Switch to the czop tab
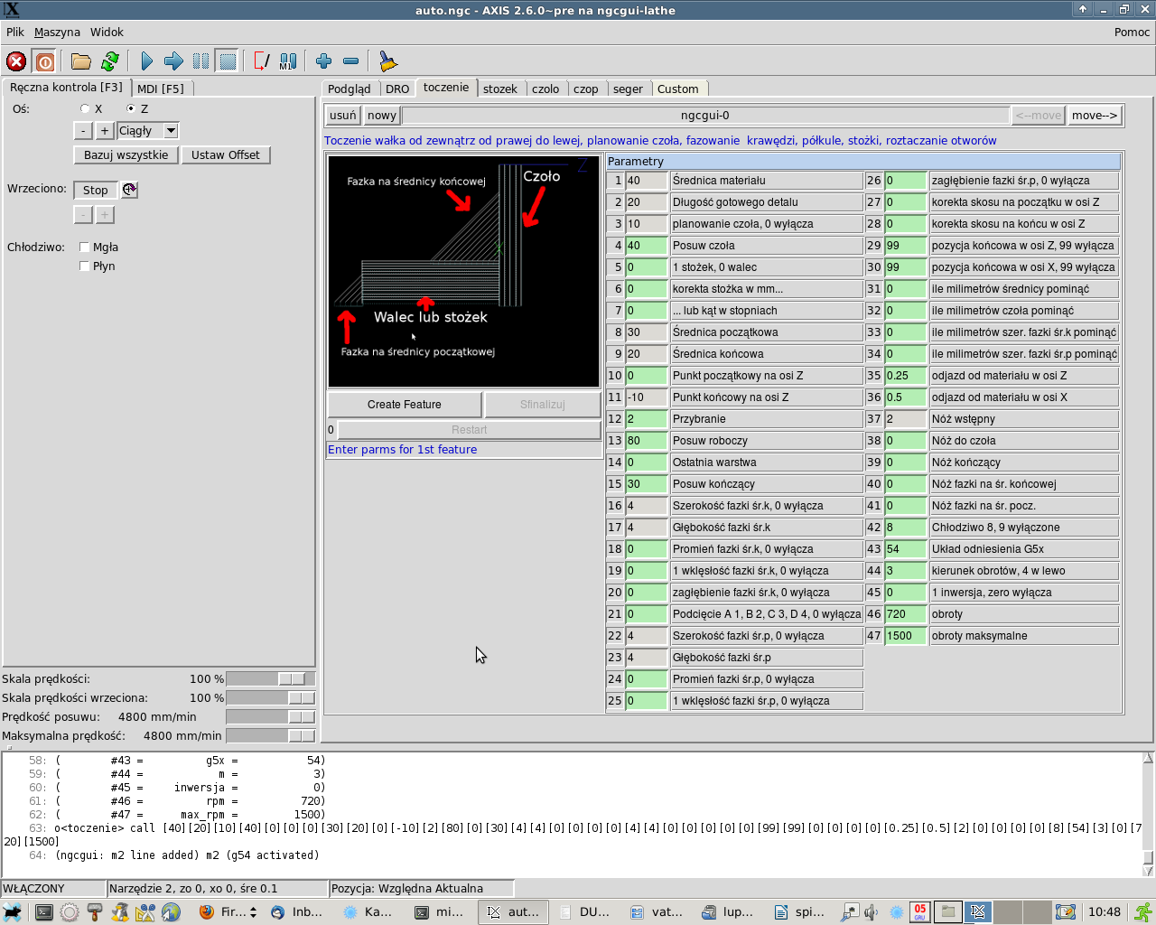Image resolution: width=1156 pixels, height=925 pixels. [x=586, y=89]
